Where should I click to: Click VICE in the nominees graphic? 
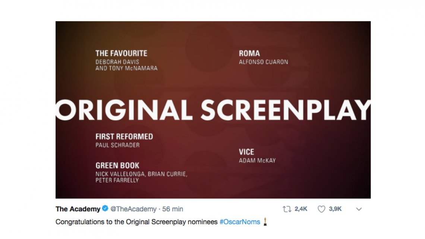pyautogui.click(x=246, y=152)
